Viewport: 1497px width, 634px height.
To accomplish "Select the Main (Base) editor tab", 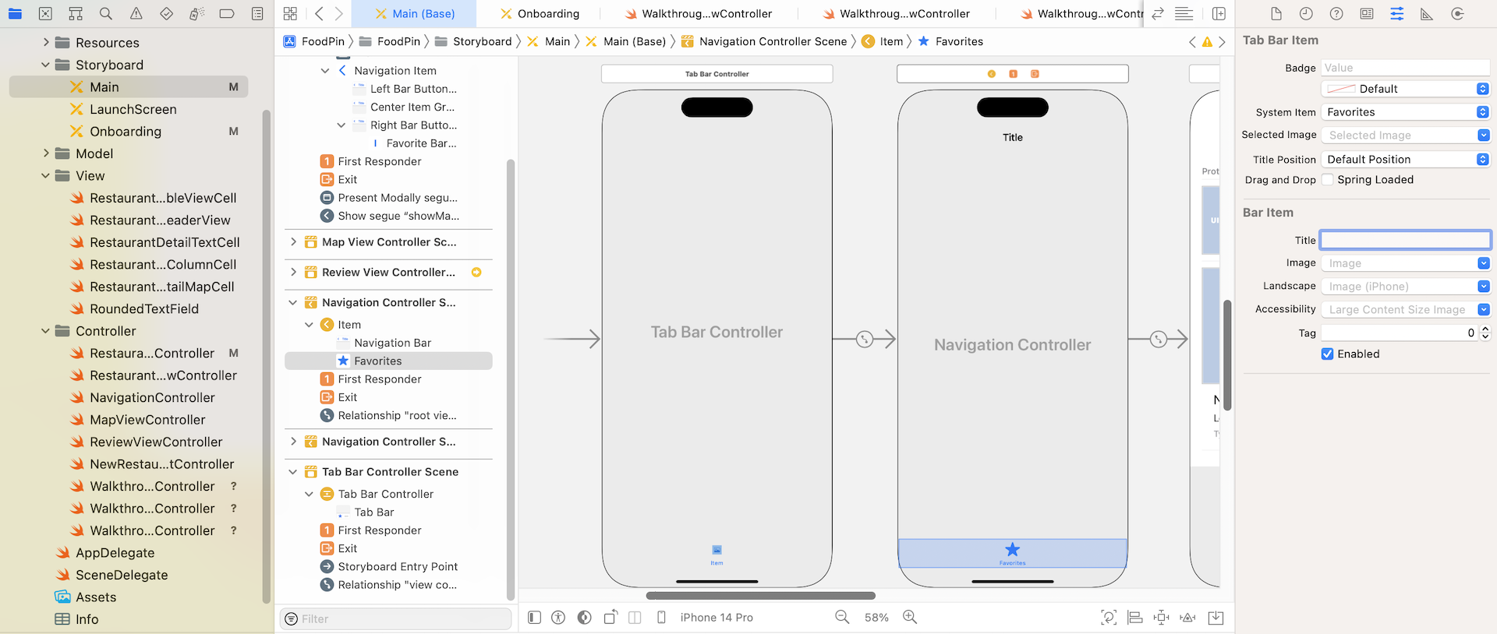I will [x=414, y=14].
